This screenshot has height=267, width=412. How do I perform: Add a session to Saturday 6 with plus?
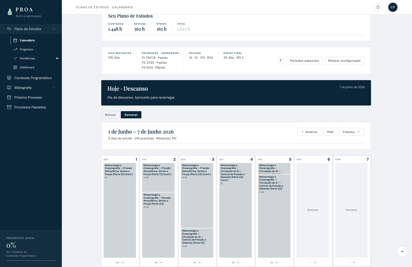pos(315,262)
